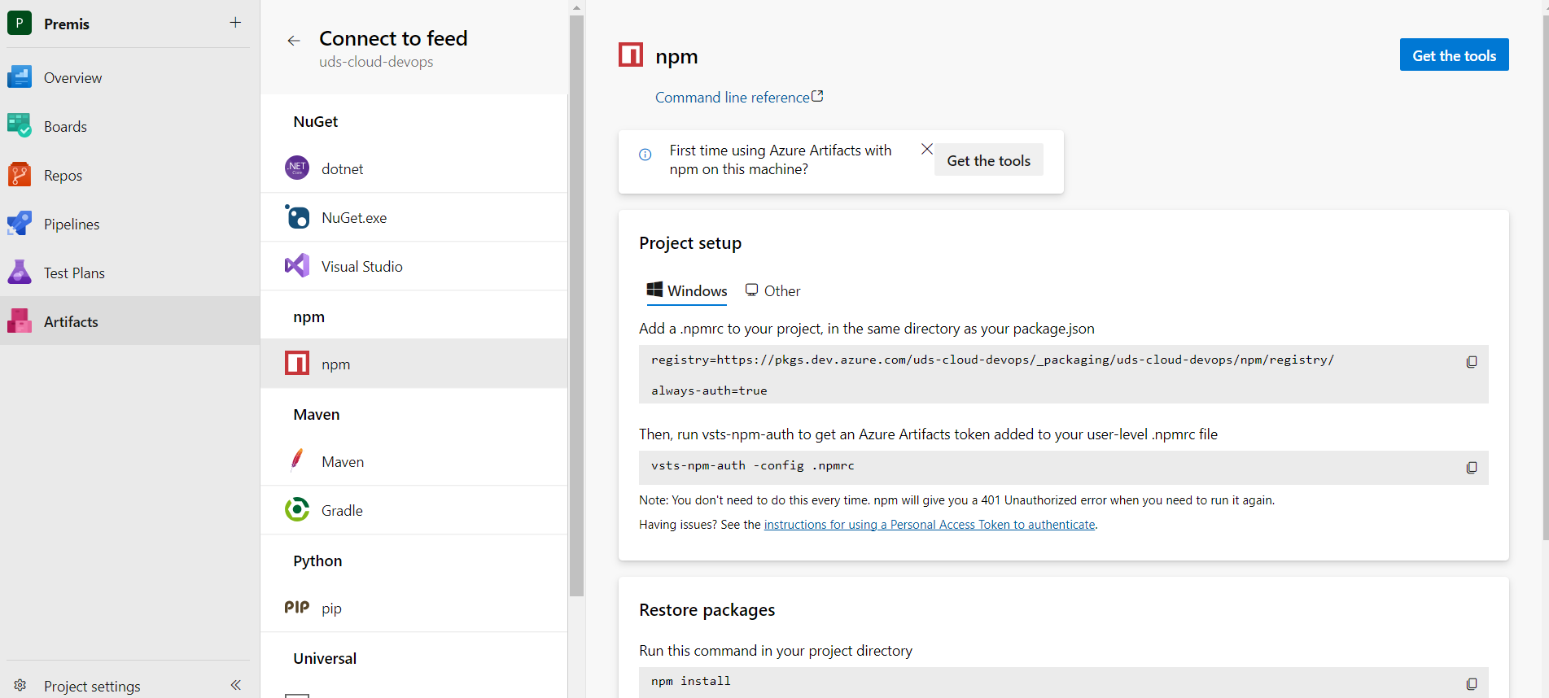Collapse the left navigation sidebar
Image resolution: width=1549 pixels, height=698 pixels.
coord(235,685)
